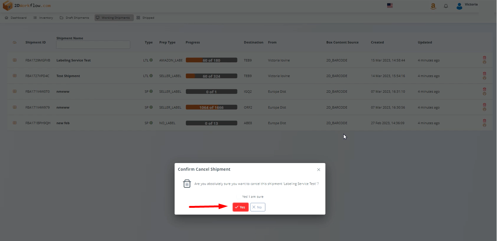Confirm cancellation with the Yes button
The width and height of the screenshot is (497, 241).
click(x=240, y=207)
